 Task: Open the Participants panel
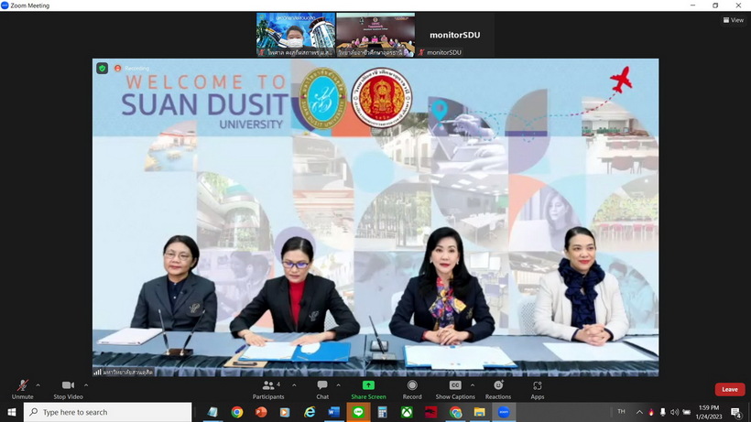tap(268, 389)
